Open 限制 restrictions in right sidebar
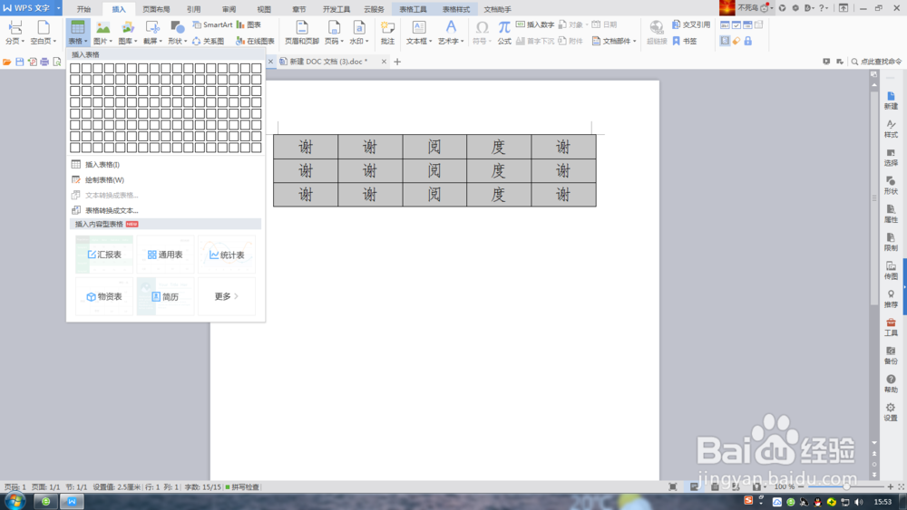Image resolution: width=907 pixels, height=510 pixels. (x=891, y=242)
